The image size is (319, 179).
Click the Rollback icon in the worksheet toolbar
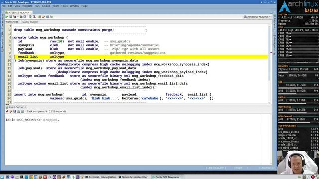(x=34, y=17)
